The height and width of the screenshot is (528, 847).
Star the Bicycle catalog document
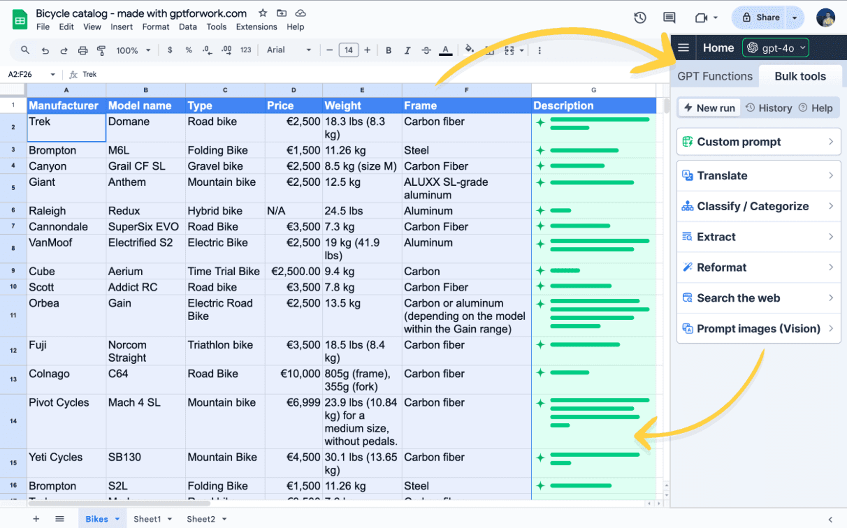(x=263, y=13)
